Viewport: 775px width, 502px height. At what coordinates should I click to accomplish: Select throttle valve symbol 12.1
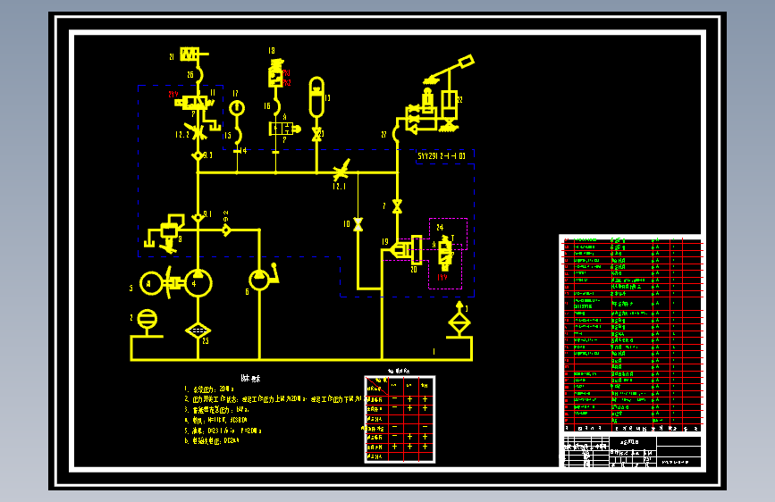(341, 171)
